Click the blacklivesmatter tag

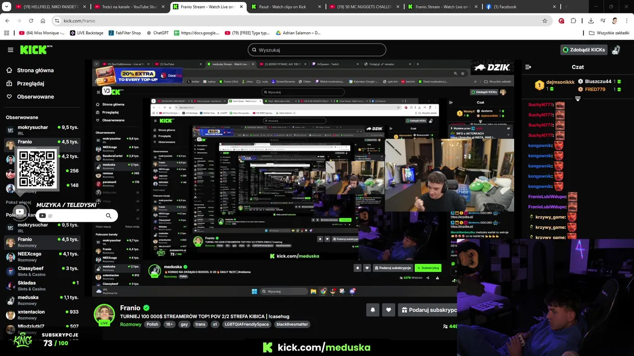(x=292, y=324)
